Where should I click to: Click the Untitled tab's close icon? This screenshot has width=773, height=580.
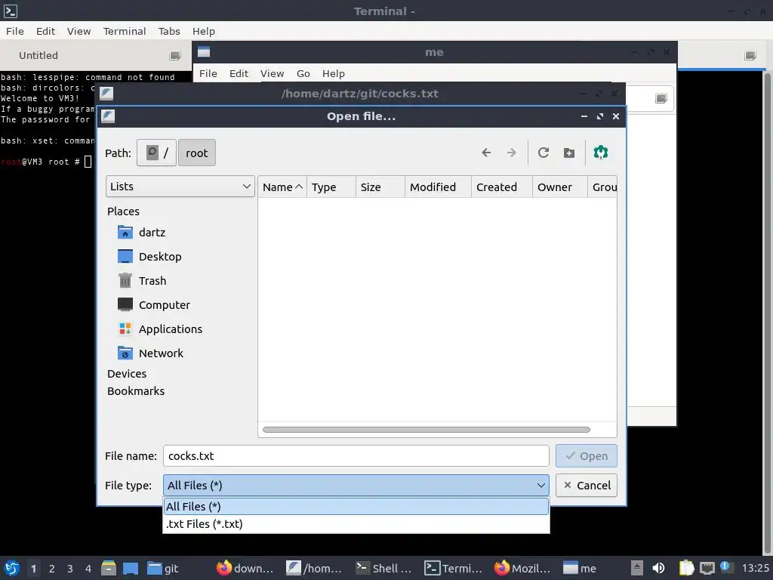pyautogui.click(x=175, y=55)
